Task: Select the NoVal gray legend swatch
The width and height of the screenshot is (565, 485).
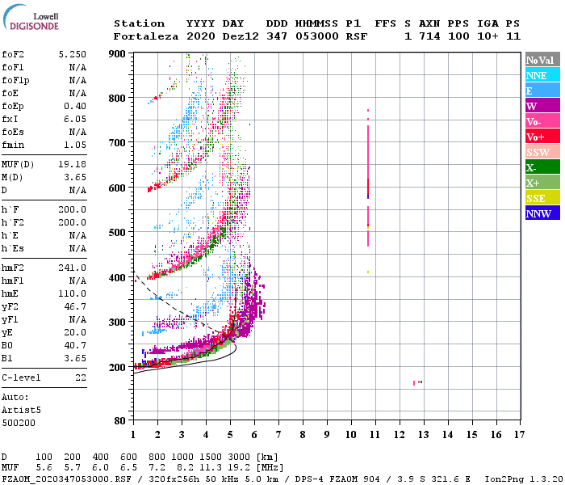Action: click(542, 60)
